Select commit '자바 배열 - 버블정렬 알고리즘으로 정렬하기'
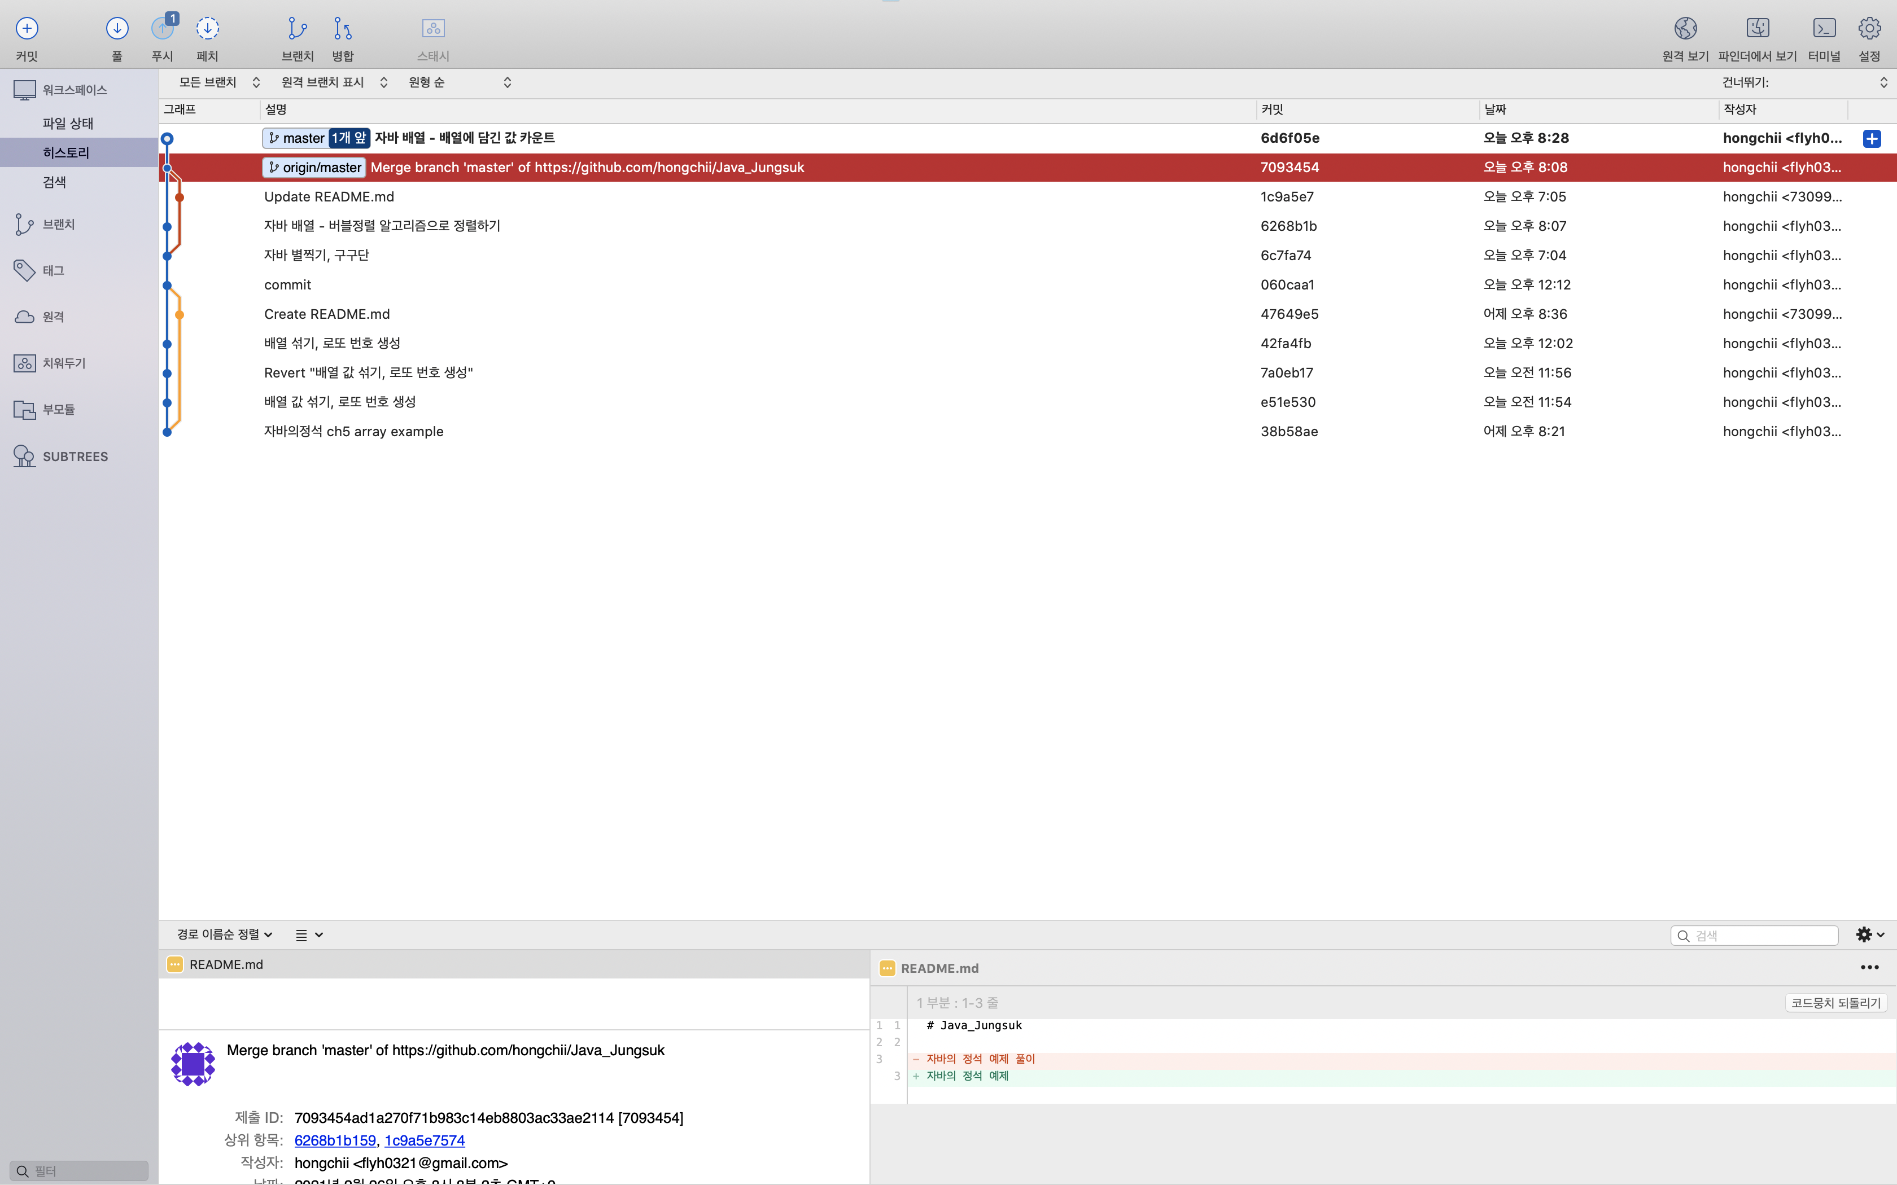The width and height of the screenshot is (1897, 1185). click(1028, 226)
